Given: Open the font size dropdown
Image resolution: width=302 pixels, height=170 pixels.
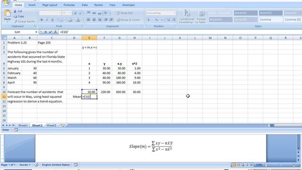Looking at the screenshot, I should pos(70,13).
